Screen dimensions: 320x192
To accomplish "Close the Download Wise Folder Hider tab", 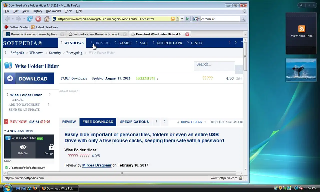I will pyautogui.click(x=187, y=34).
